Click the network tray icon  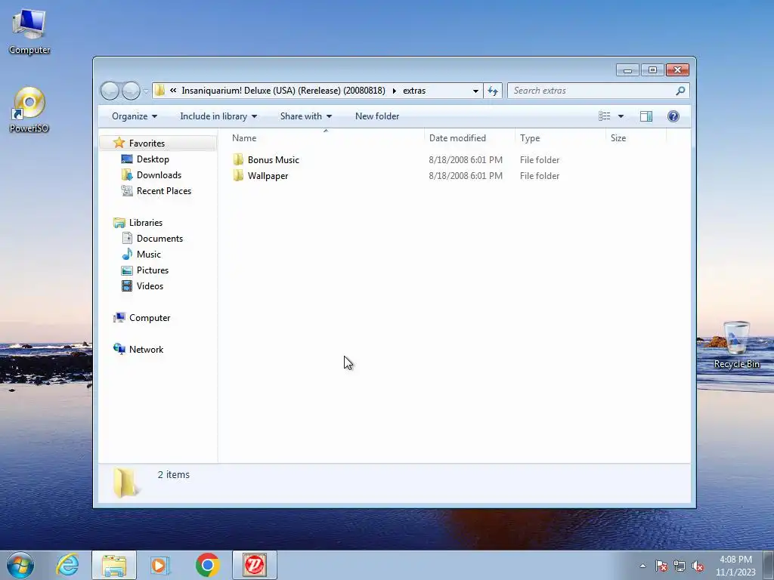[680, 566]
